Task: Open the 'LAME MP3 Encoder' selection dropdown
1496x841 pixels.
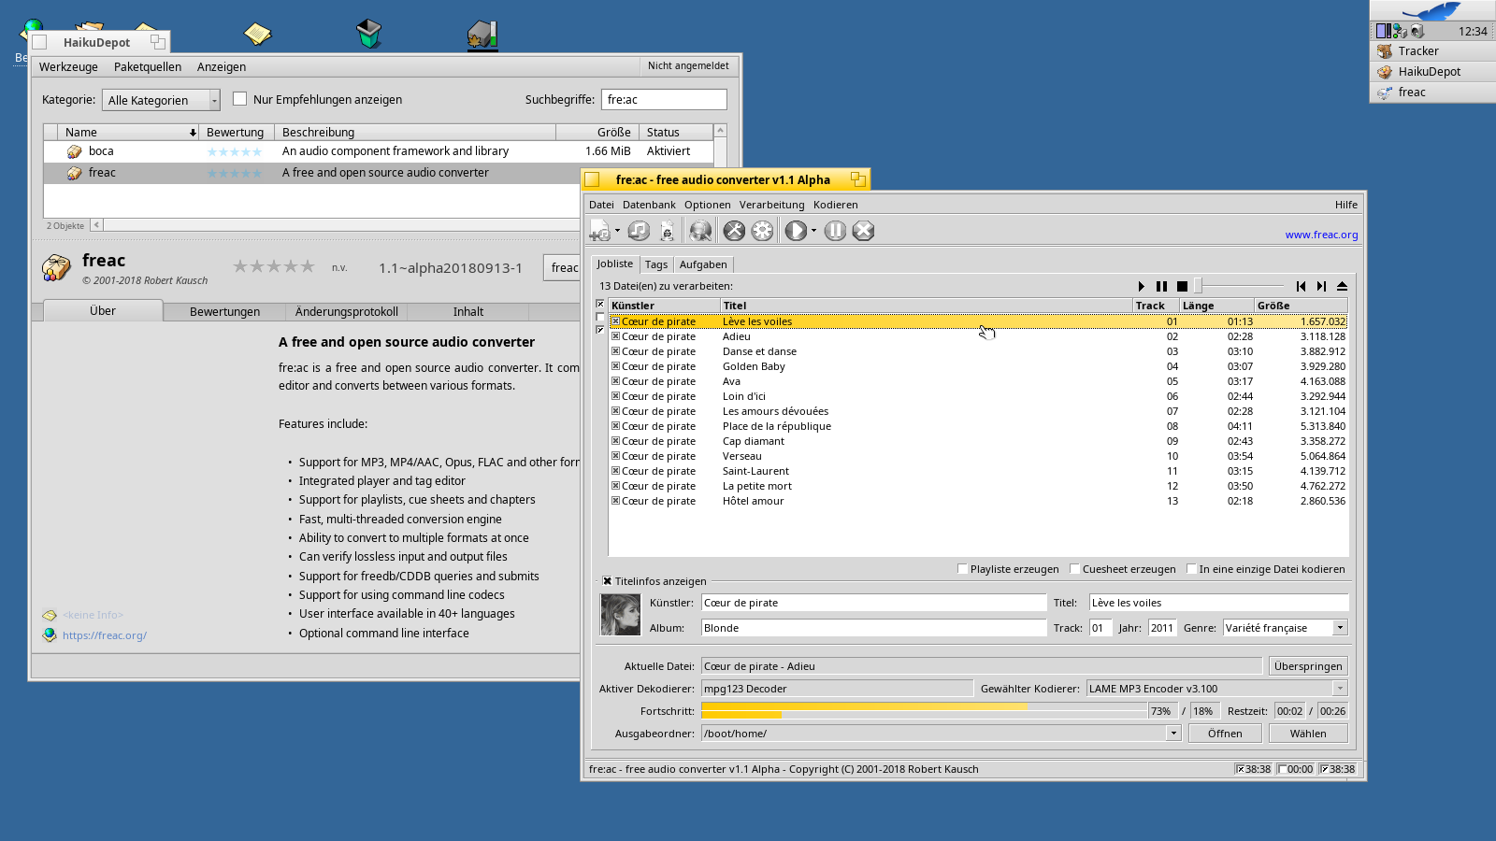Action: tap(1340, 689)
